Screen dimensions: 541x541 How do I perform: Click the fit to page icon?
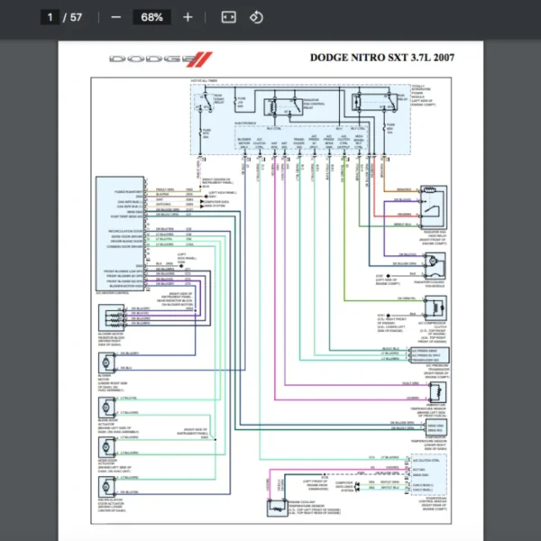(x=228, y=17)
